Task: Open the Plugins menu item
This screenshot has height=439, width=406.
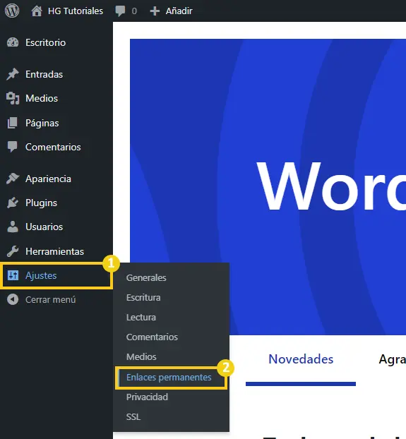Action: click(x=41, y=203)
